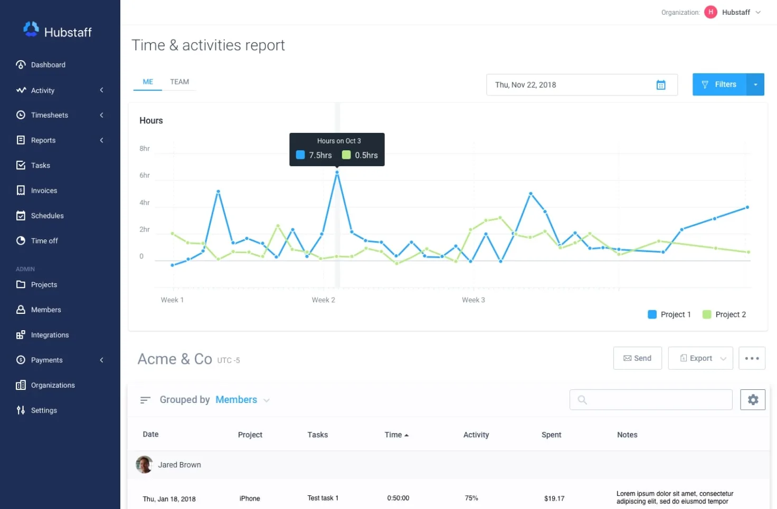The height and width of the screenshot is (509, 777).
Task: Click the Send button
Action: 637,358
